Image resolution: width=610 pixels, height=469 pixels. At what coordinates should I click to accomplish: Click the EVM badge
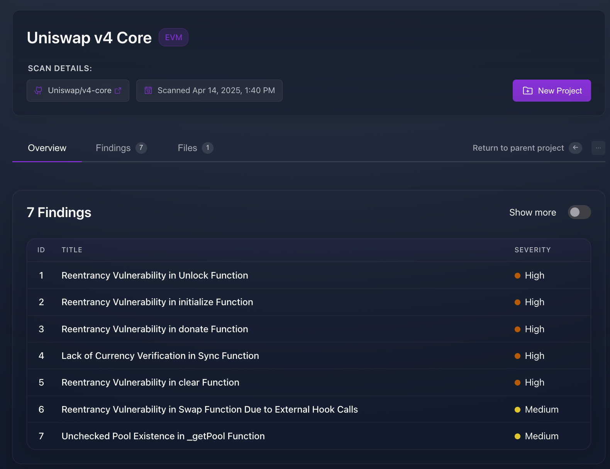[173, 37]
